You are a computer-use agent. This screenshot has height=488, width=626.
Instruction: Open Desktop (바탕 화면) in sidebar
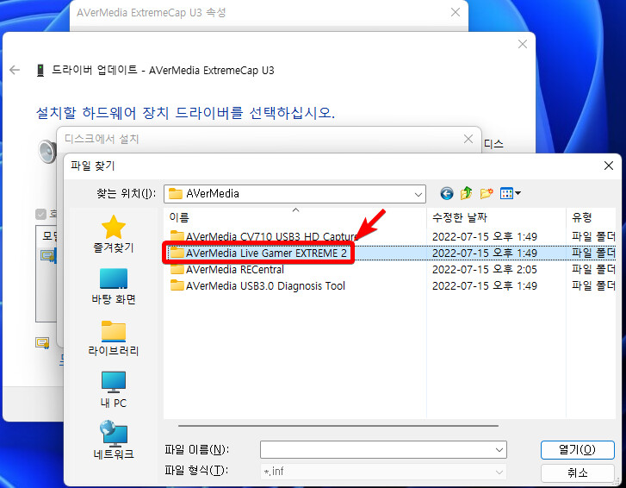(114, 286)
